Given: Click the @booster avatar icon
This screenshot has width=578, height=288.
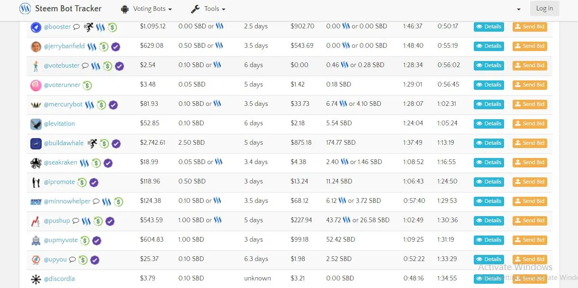Looking at the screenshot, I should pyautogui.click(x=36, y=27).
